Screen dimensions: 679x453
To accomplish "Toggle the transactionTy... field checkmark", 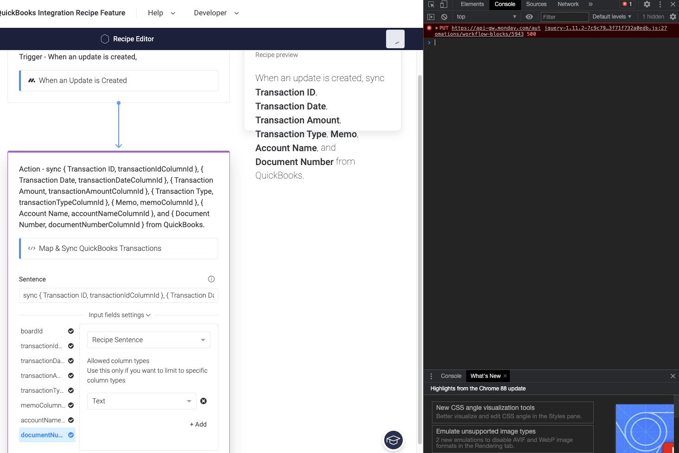I will (71, 390).
